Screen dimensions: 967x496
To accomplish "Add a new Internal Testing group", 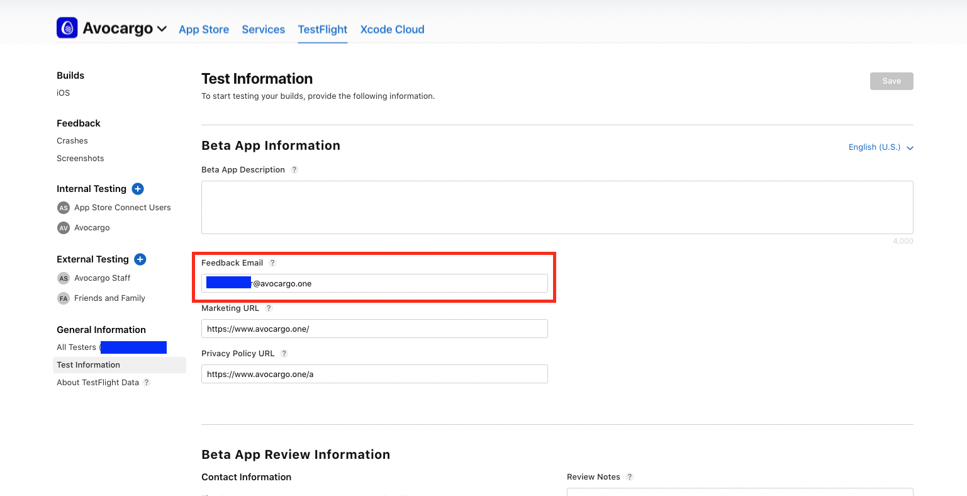I will [138, 189].
